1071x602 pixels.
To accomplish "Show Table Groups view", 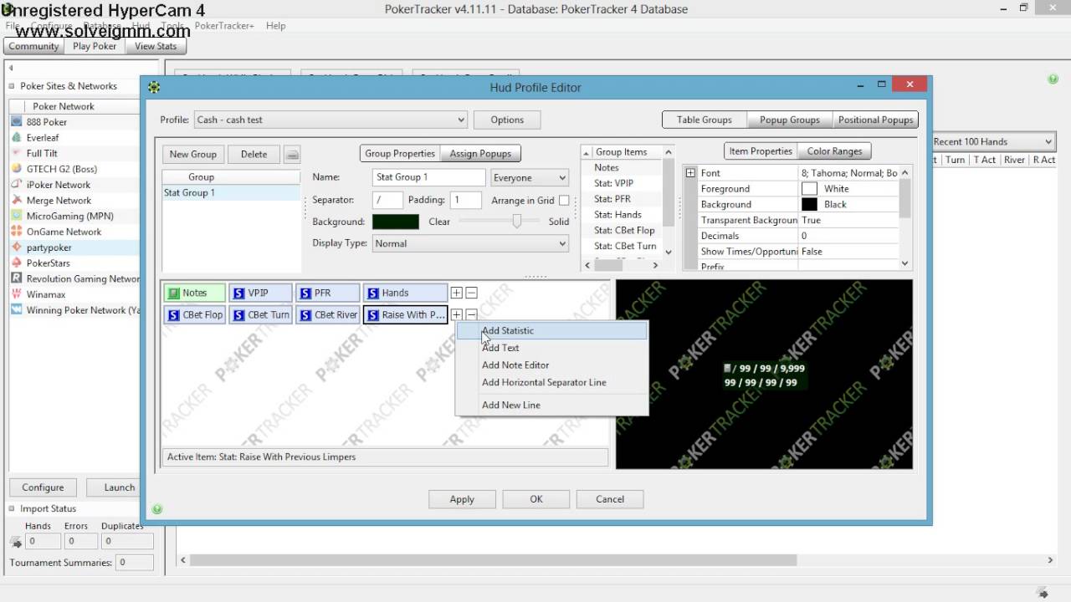I will click(704, 120).
